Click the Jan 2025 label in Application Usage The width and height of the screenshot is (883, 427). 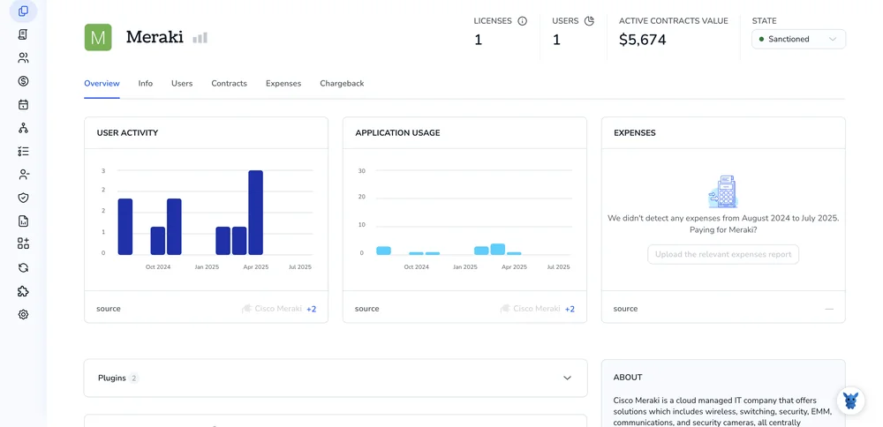(465, 267)
